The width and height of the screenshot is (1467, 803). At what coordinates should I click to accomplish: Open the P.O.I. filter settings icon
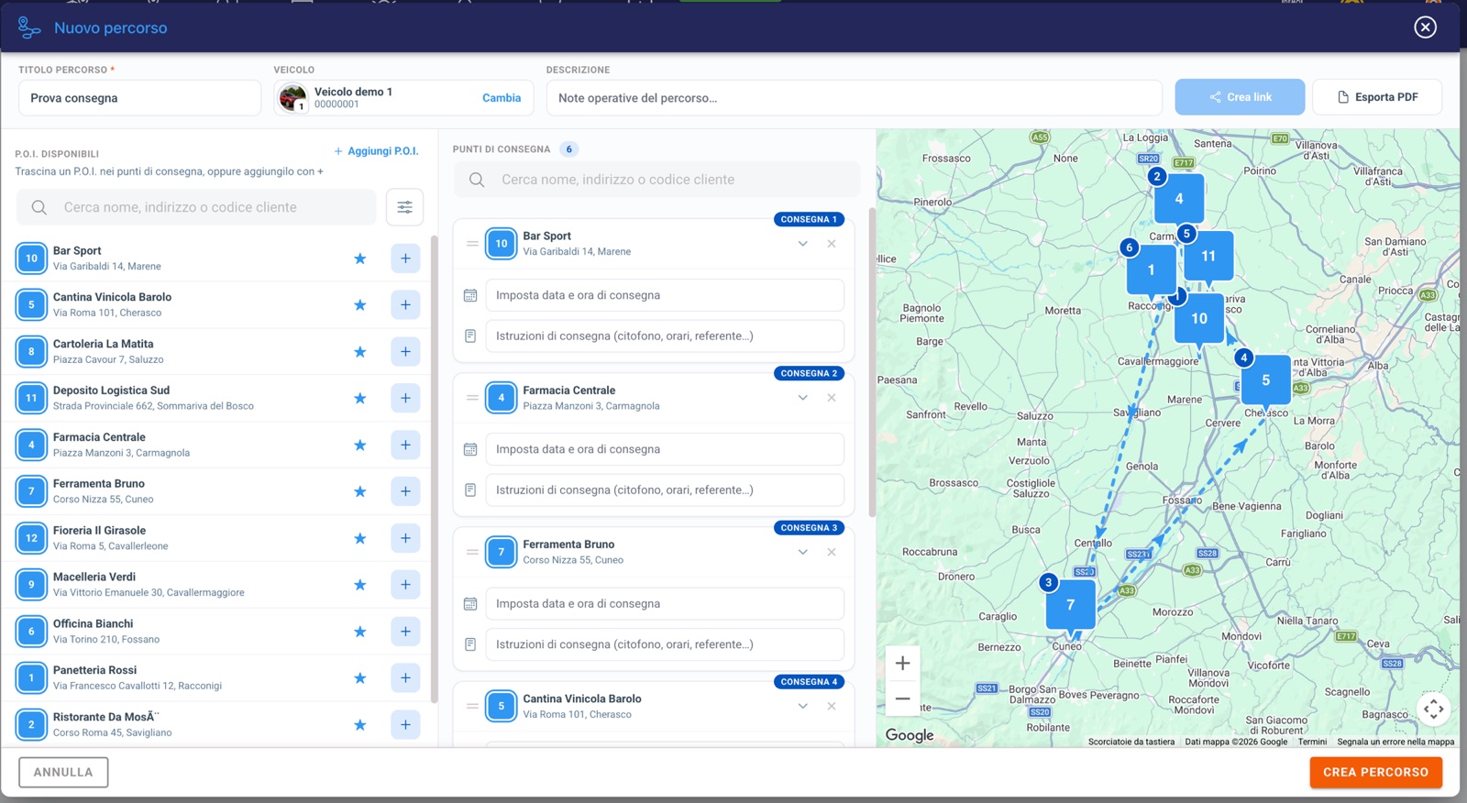[404, 207]
